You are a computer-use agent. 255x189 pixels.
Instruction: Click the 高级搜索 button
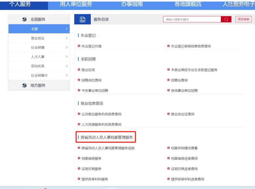pos(243,19)
